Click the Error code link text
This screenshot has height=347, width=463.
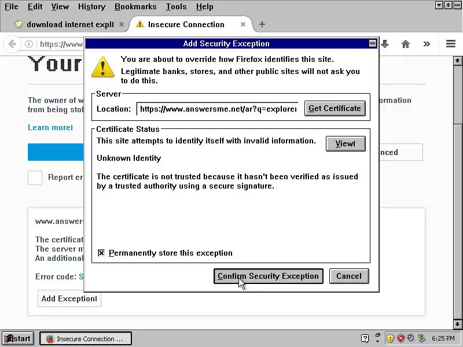coord(81,277)
